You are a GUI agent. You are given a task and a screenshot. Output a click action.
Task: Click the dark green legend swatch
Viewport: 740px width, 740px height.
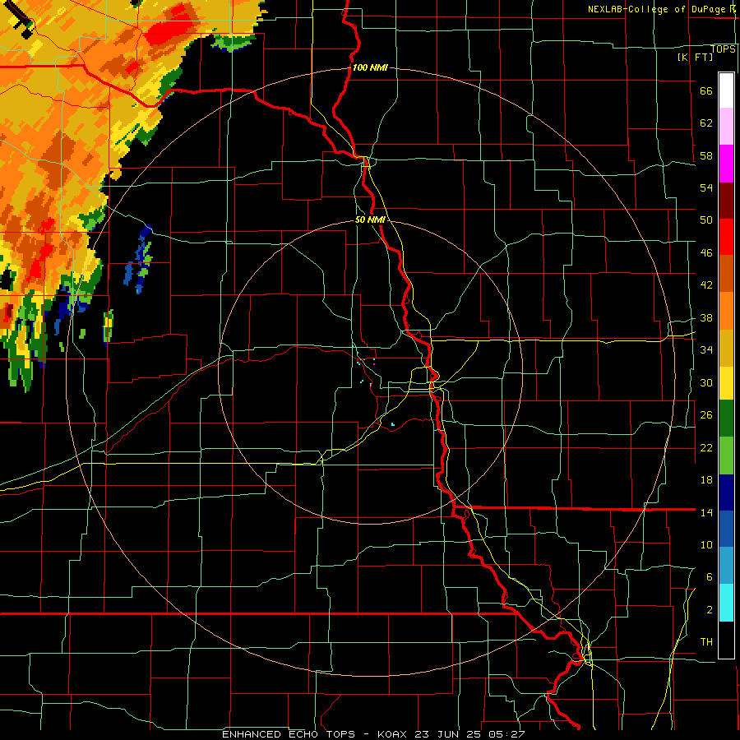726,419
